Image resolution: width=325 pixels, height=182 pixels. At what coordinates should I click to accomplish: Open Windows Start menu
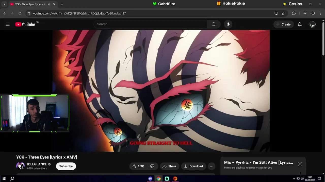coord(4,178)
